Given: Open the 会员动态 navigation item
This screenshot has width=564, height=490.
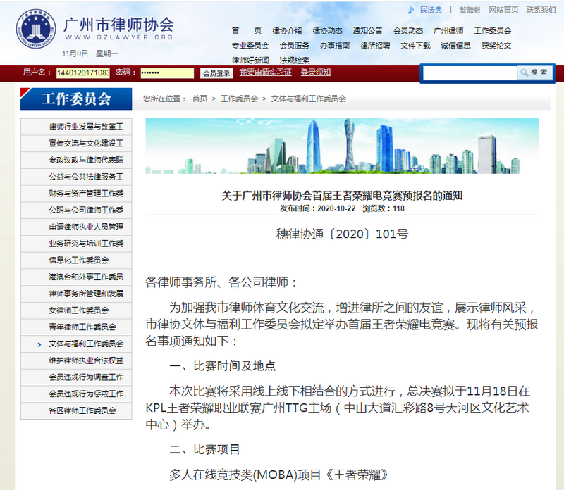Looking at the screenshot, I should point(408,30).
